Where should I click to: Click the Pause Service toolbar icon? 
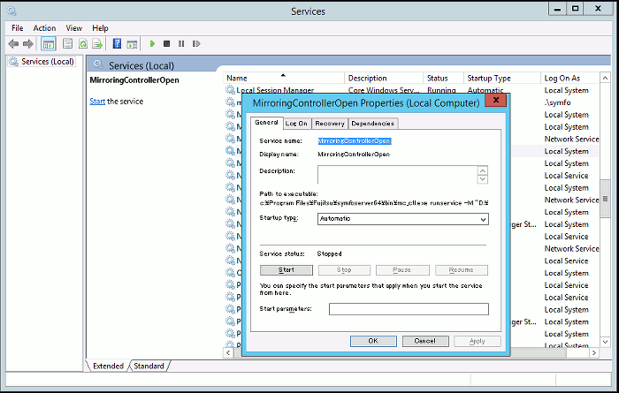click(x=181, y=44)
